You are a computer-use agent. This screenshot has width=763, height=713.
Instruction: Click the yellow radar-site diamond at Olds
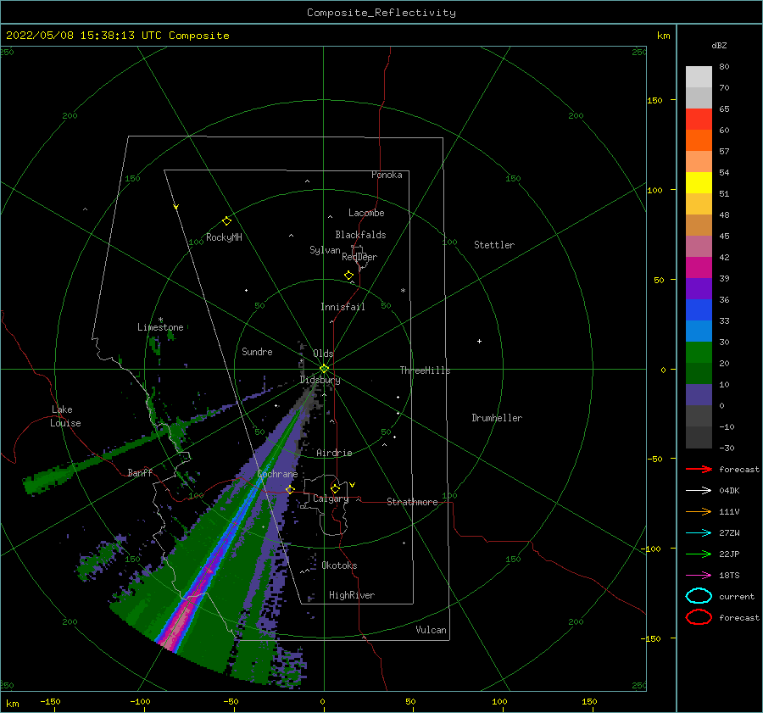coord(324,369)
